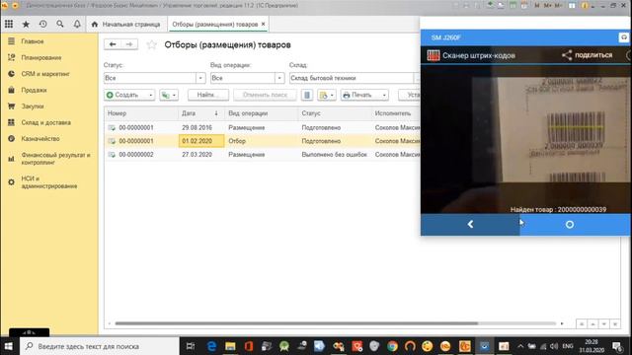Open Google Chrome from the taskbar
Viewport: 632px width, 355px height.
(392, 346)
